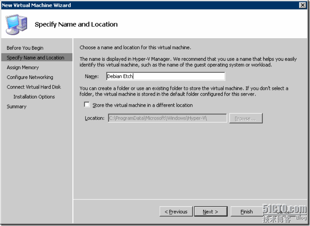The height and width of the screenshot is (226, 310).
Task: Click the 'Location:' label
Action: tap(94, 118)
